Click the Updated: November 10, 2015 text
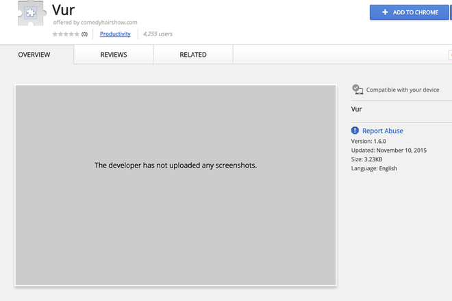The height and width of the screenshot is (301, 452). point(388,150)
